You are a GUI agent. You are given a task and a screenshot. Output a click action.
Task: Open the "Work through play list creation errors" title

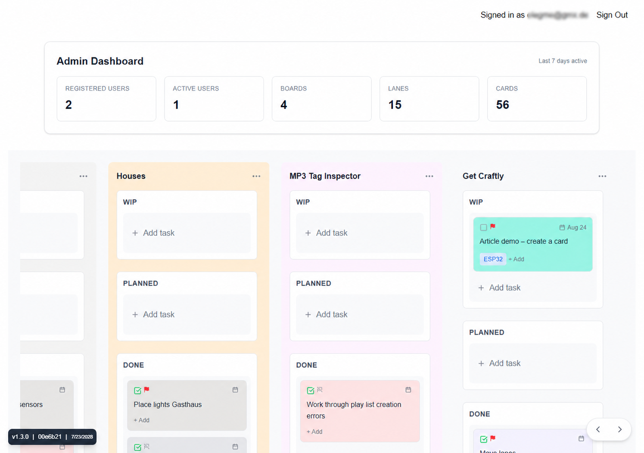point(354,410)
